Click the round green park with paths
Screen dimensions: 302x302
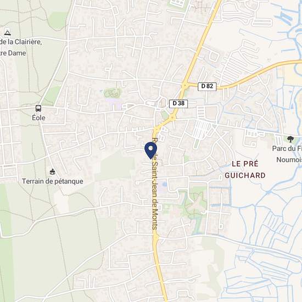click(113, 93)
